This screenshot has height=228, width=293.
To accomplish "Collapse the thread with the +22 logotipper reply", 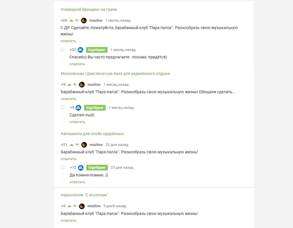I will click(62, 50).
